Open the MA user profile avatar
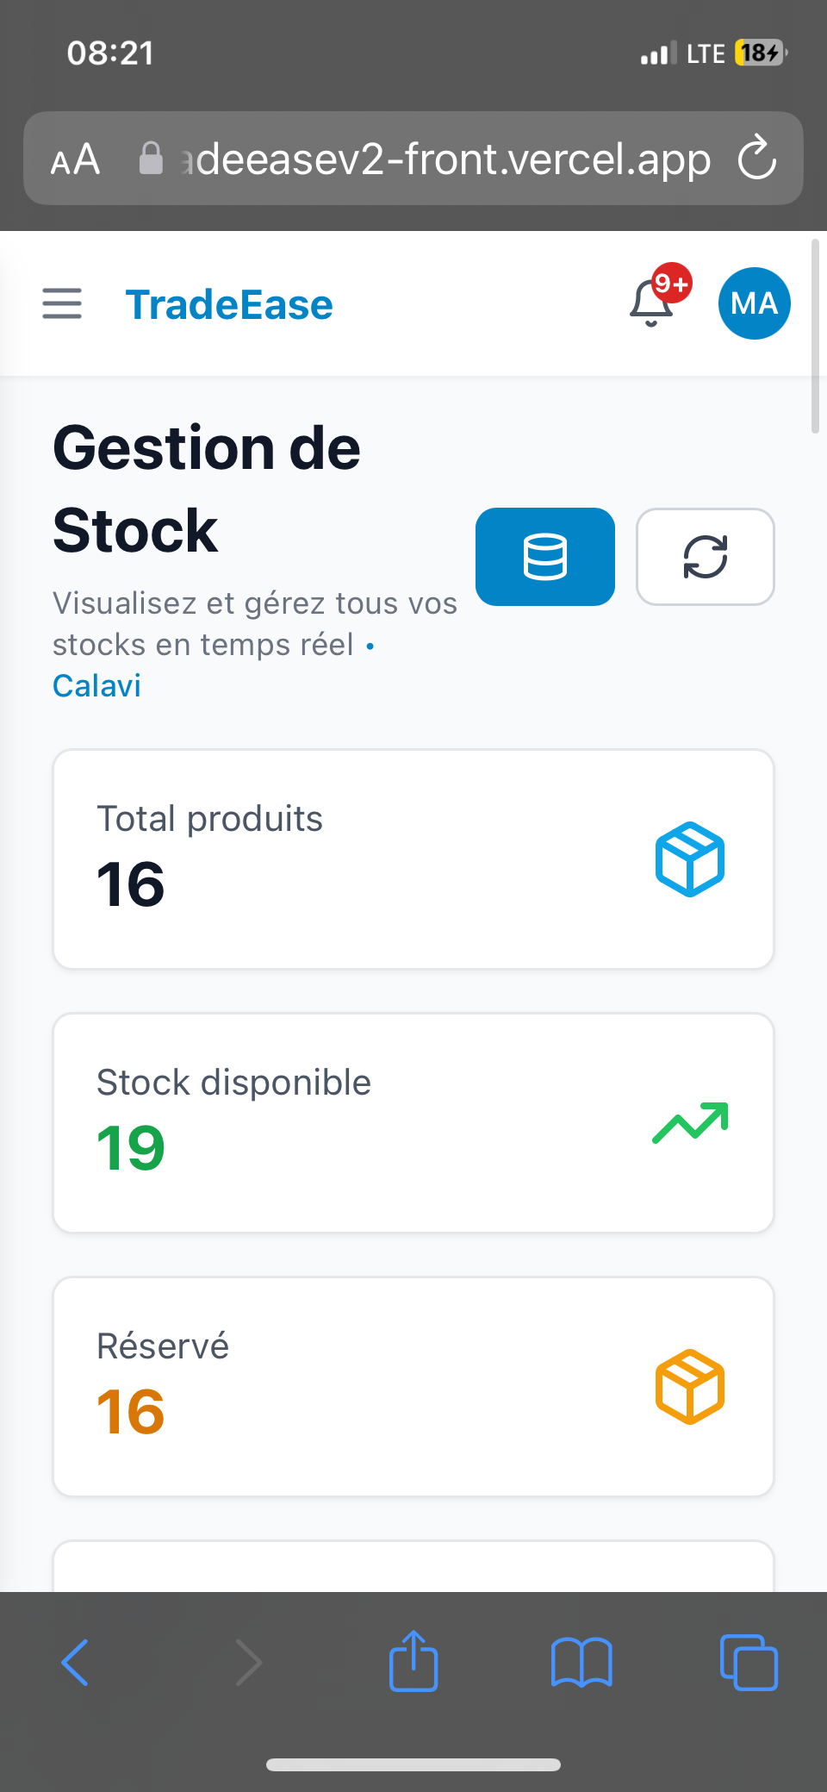 click(754, 303)
